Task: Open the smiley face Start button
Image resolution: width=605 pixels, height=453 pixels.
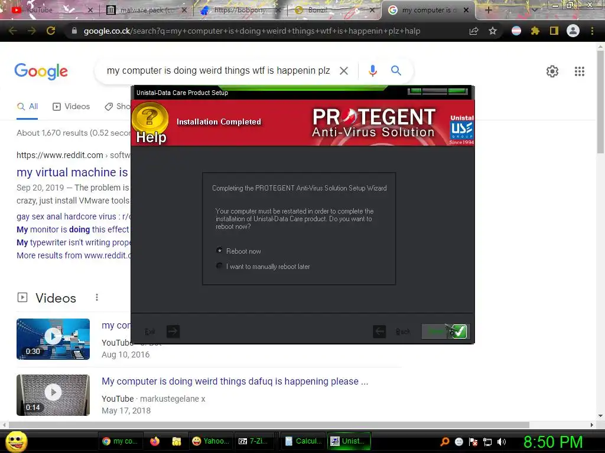Action: (16, 441)
